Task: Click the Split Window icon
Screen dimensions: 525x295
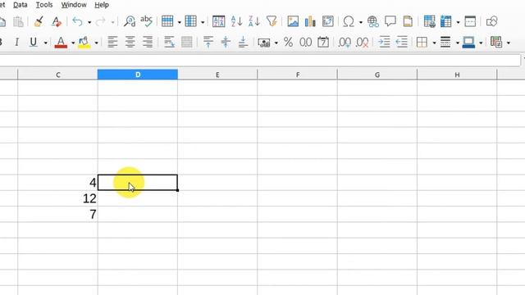Action: pos(470,21)
